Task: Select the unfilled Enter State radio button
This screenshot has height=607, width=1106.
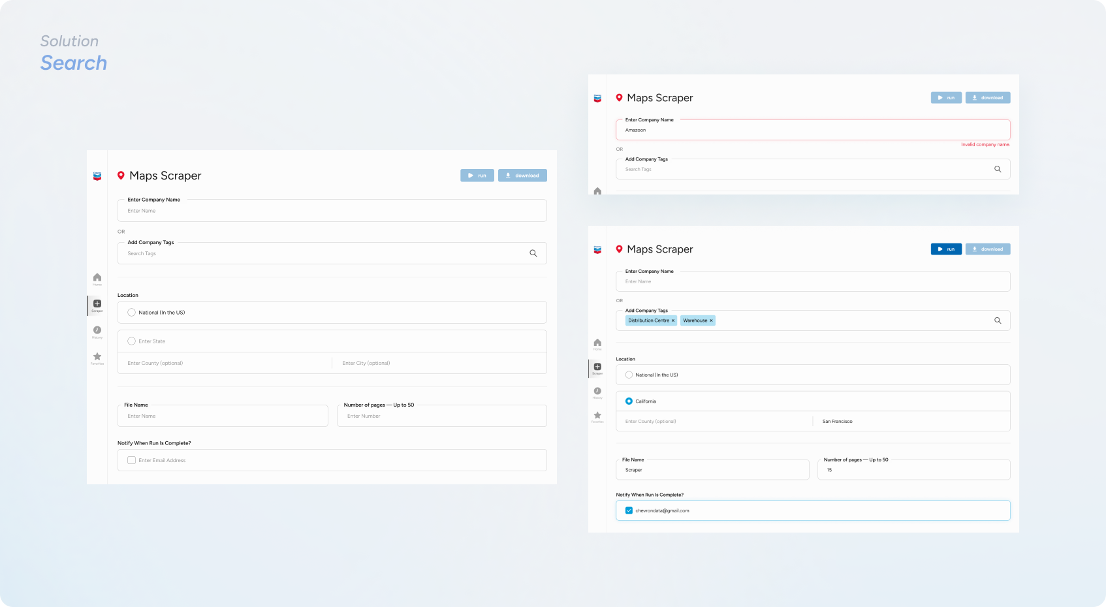Action: click(131, 341)
